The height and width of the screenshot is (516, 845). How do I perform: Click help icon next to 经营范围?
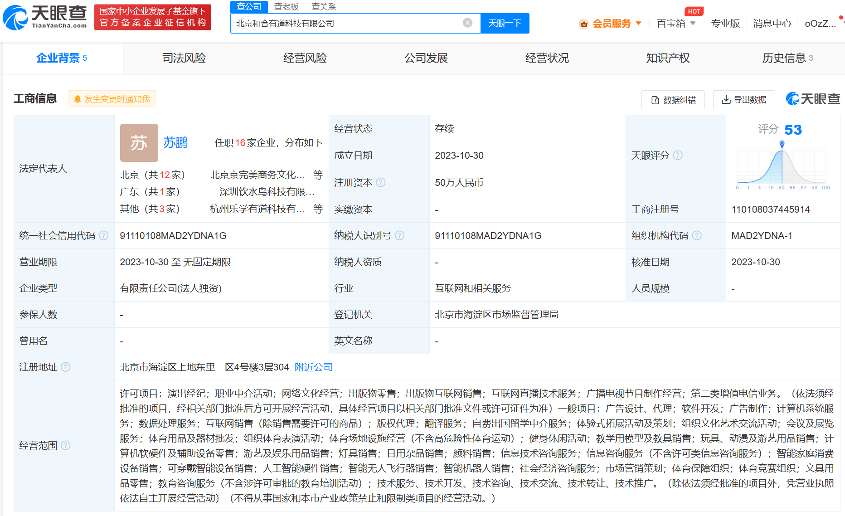pos(66,445)
